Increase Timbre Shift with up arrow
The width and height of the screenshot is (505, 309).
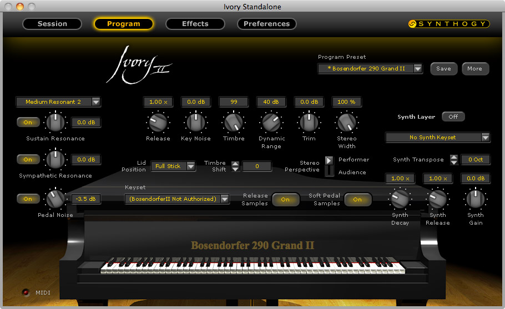[x=235, y=164]
